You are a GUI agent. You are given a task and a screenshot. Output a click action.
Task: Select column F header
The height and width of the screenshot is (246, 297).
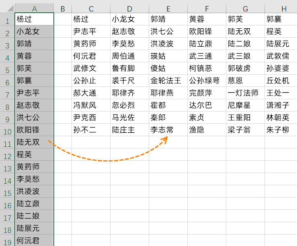pos(207,9)
